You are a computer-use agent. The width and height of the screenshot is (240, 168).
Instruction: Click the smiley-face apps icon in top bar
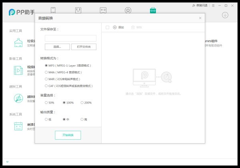78,10
